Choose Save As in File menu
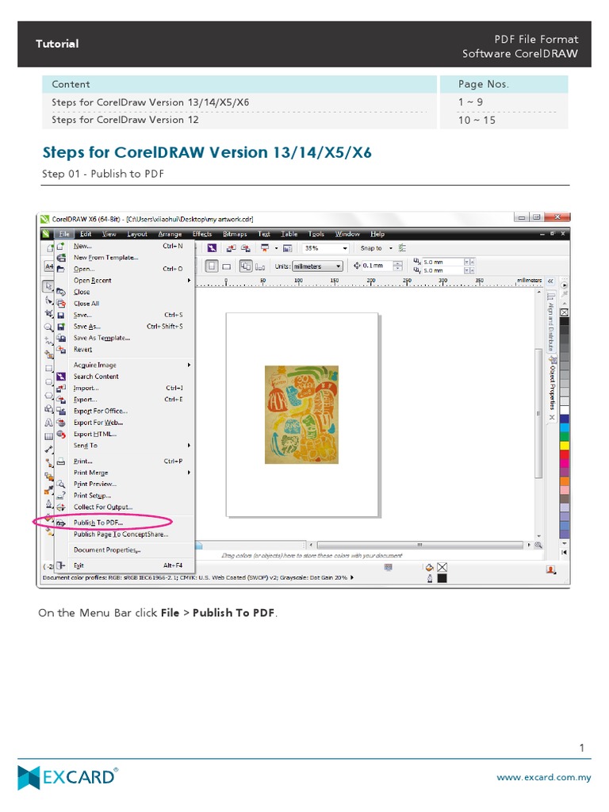609x812 pixels. (x=124, y=326)
